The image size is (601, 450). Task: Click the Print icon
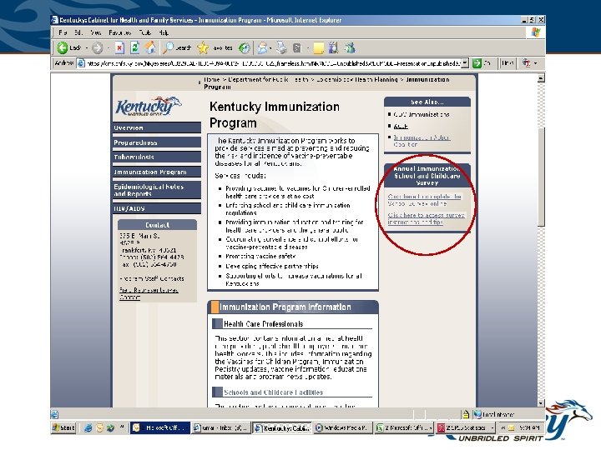pos(282,47)
